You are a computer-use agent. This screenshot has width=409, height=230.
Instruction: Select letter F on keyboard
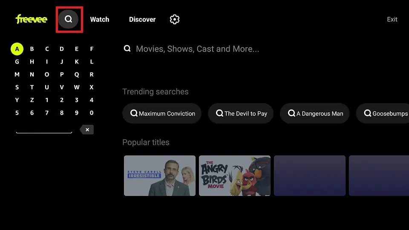point(92,49)
